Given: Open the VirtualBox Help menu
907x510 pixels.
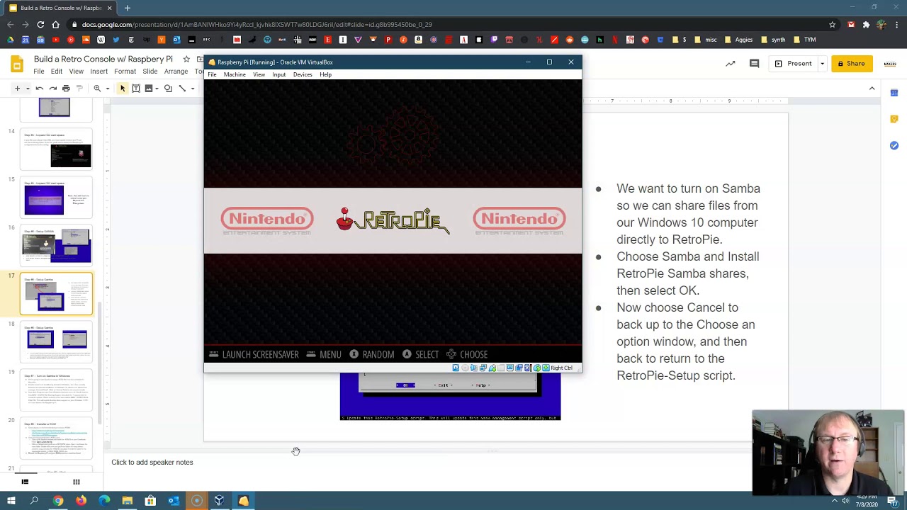Looking at the screenshot, I should coord(325,74).
